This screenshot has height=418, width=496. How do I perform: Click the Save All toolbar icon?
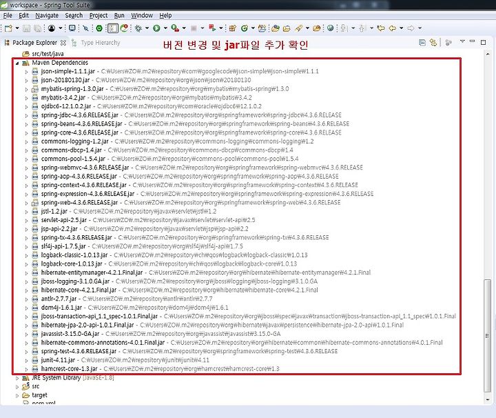point(37,28)
